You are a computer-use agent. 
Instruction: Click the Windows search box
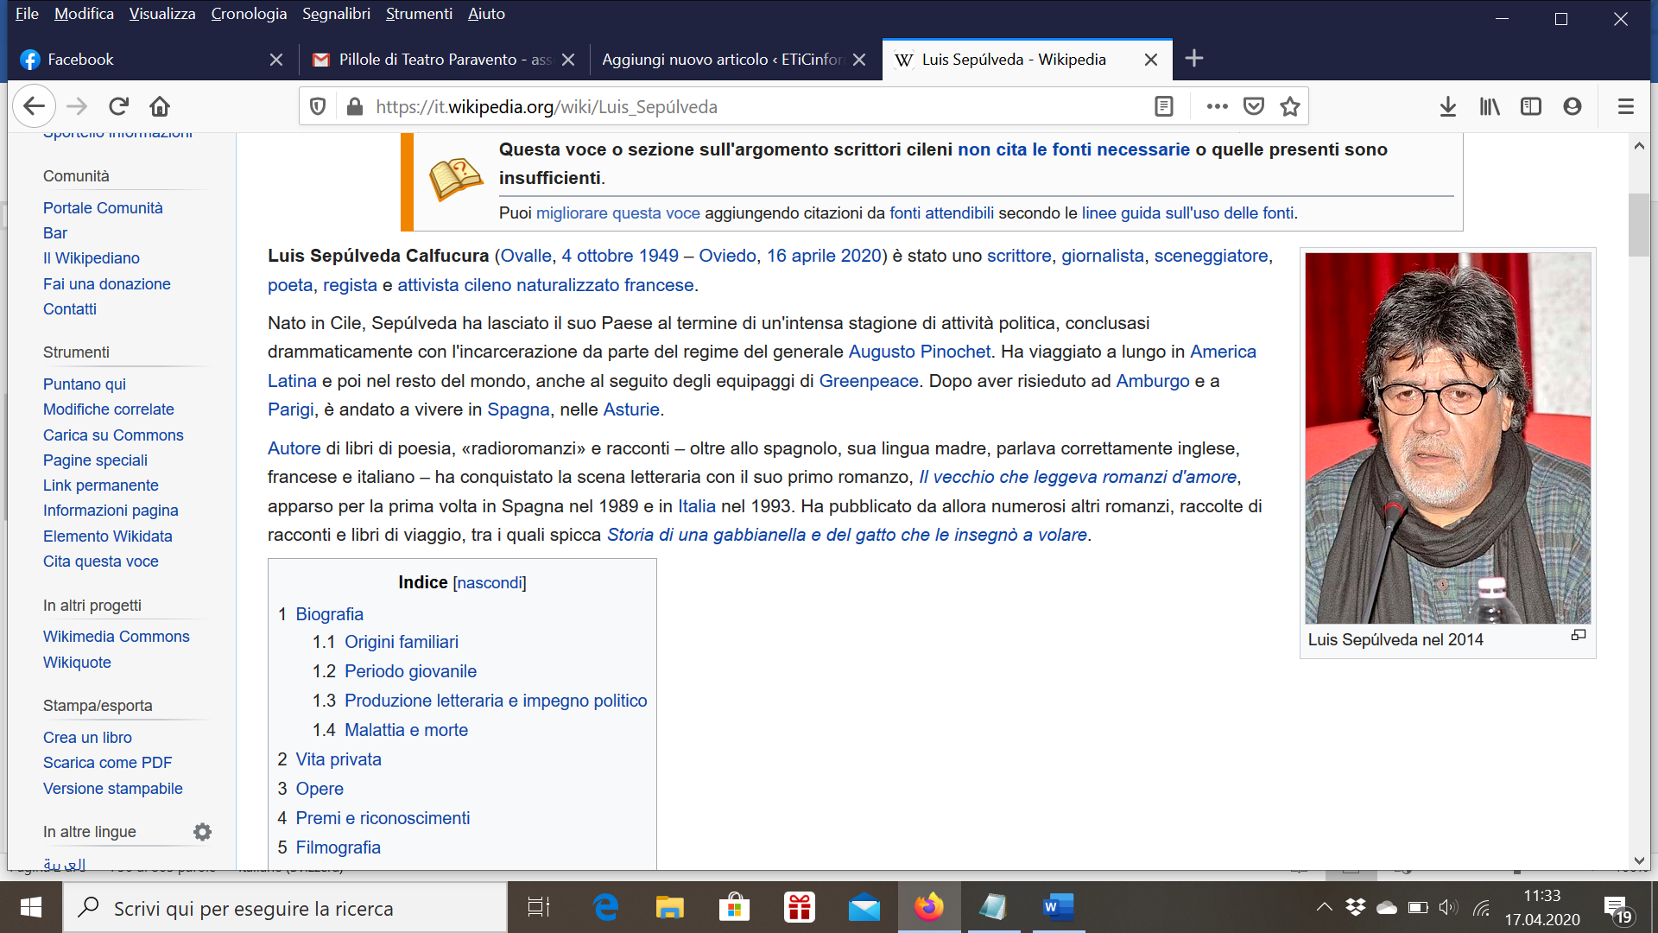(x=285, y=908)
